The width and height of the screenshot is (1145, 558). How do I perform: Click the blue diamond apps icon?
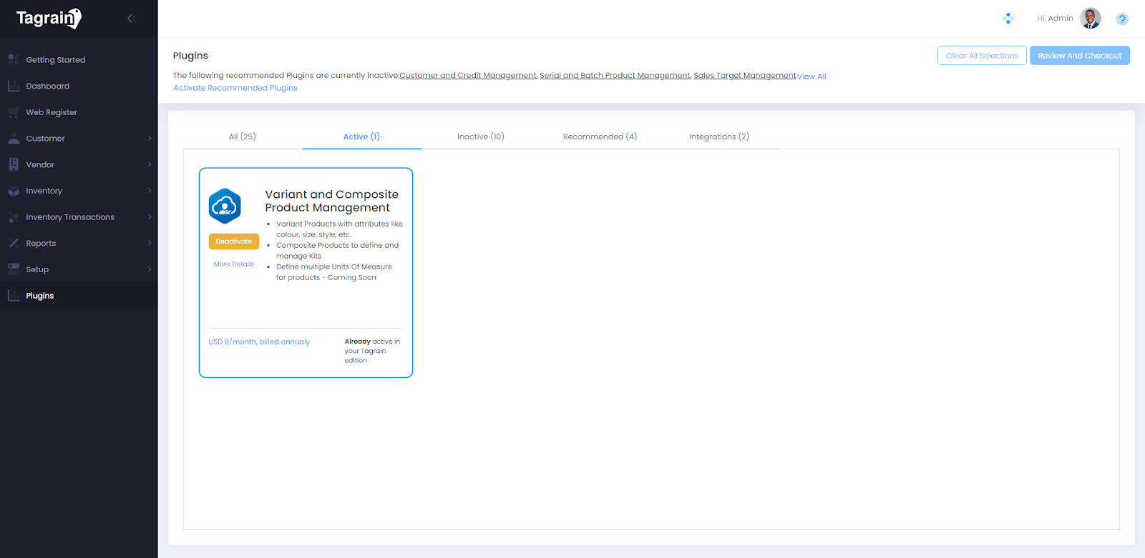[x=1008, y=19]
